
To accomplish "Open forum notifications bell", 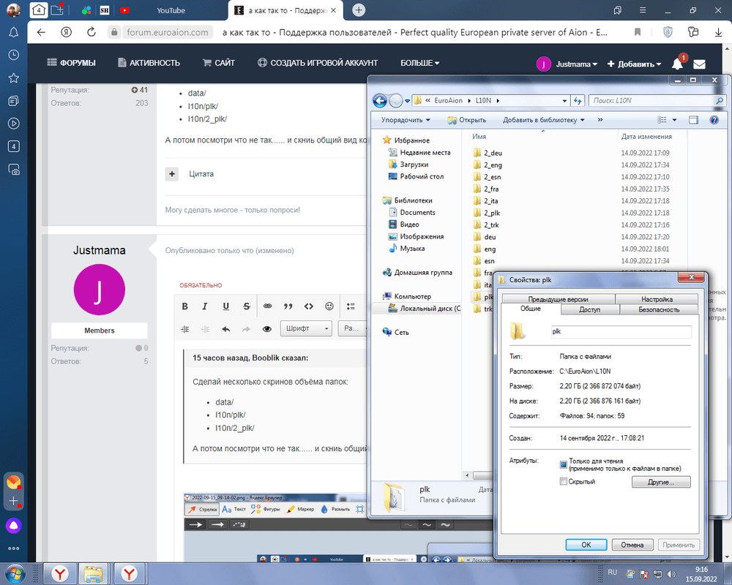I will tap(678, 64).
